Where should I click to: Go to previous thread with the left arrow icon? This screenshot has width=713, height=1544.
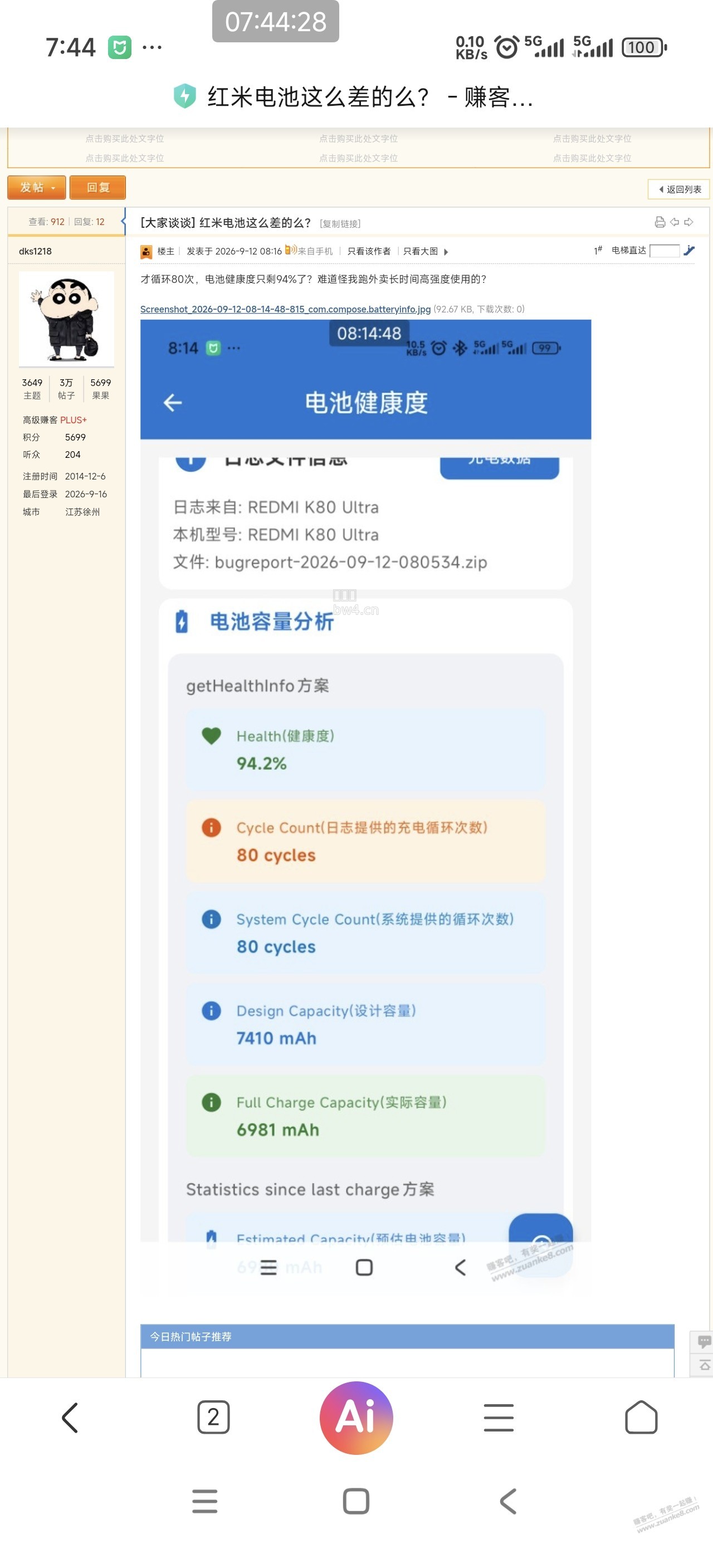[675, 222]
